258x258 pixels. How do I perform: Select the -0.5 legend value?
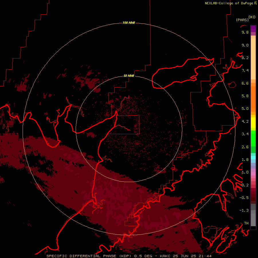244,198
